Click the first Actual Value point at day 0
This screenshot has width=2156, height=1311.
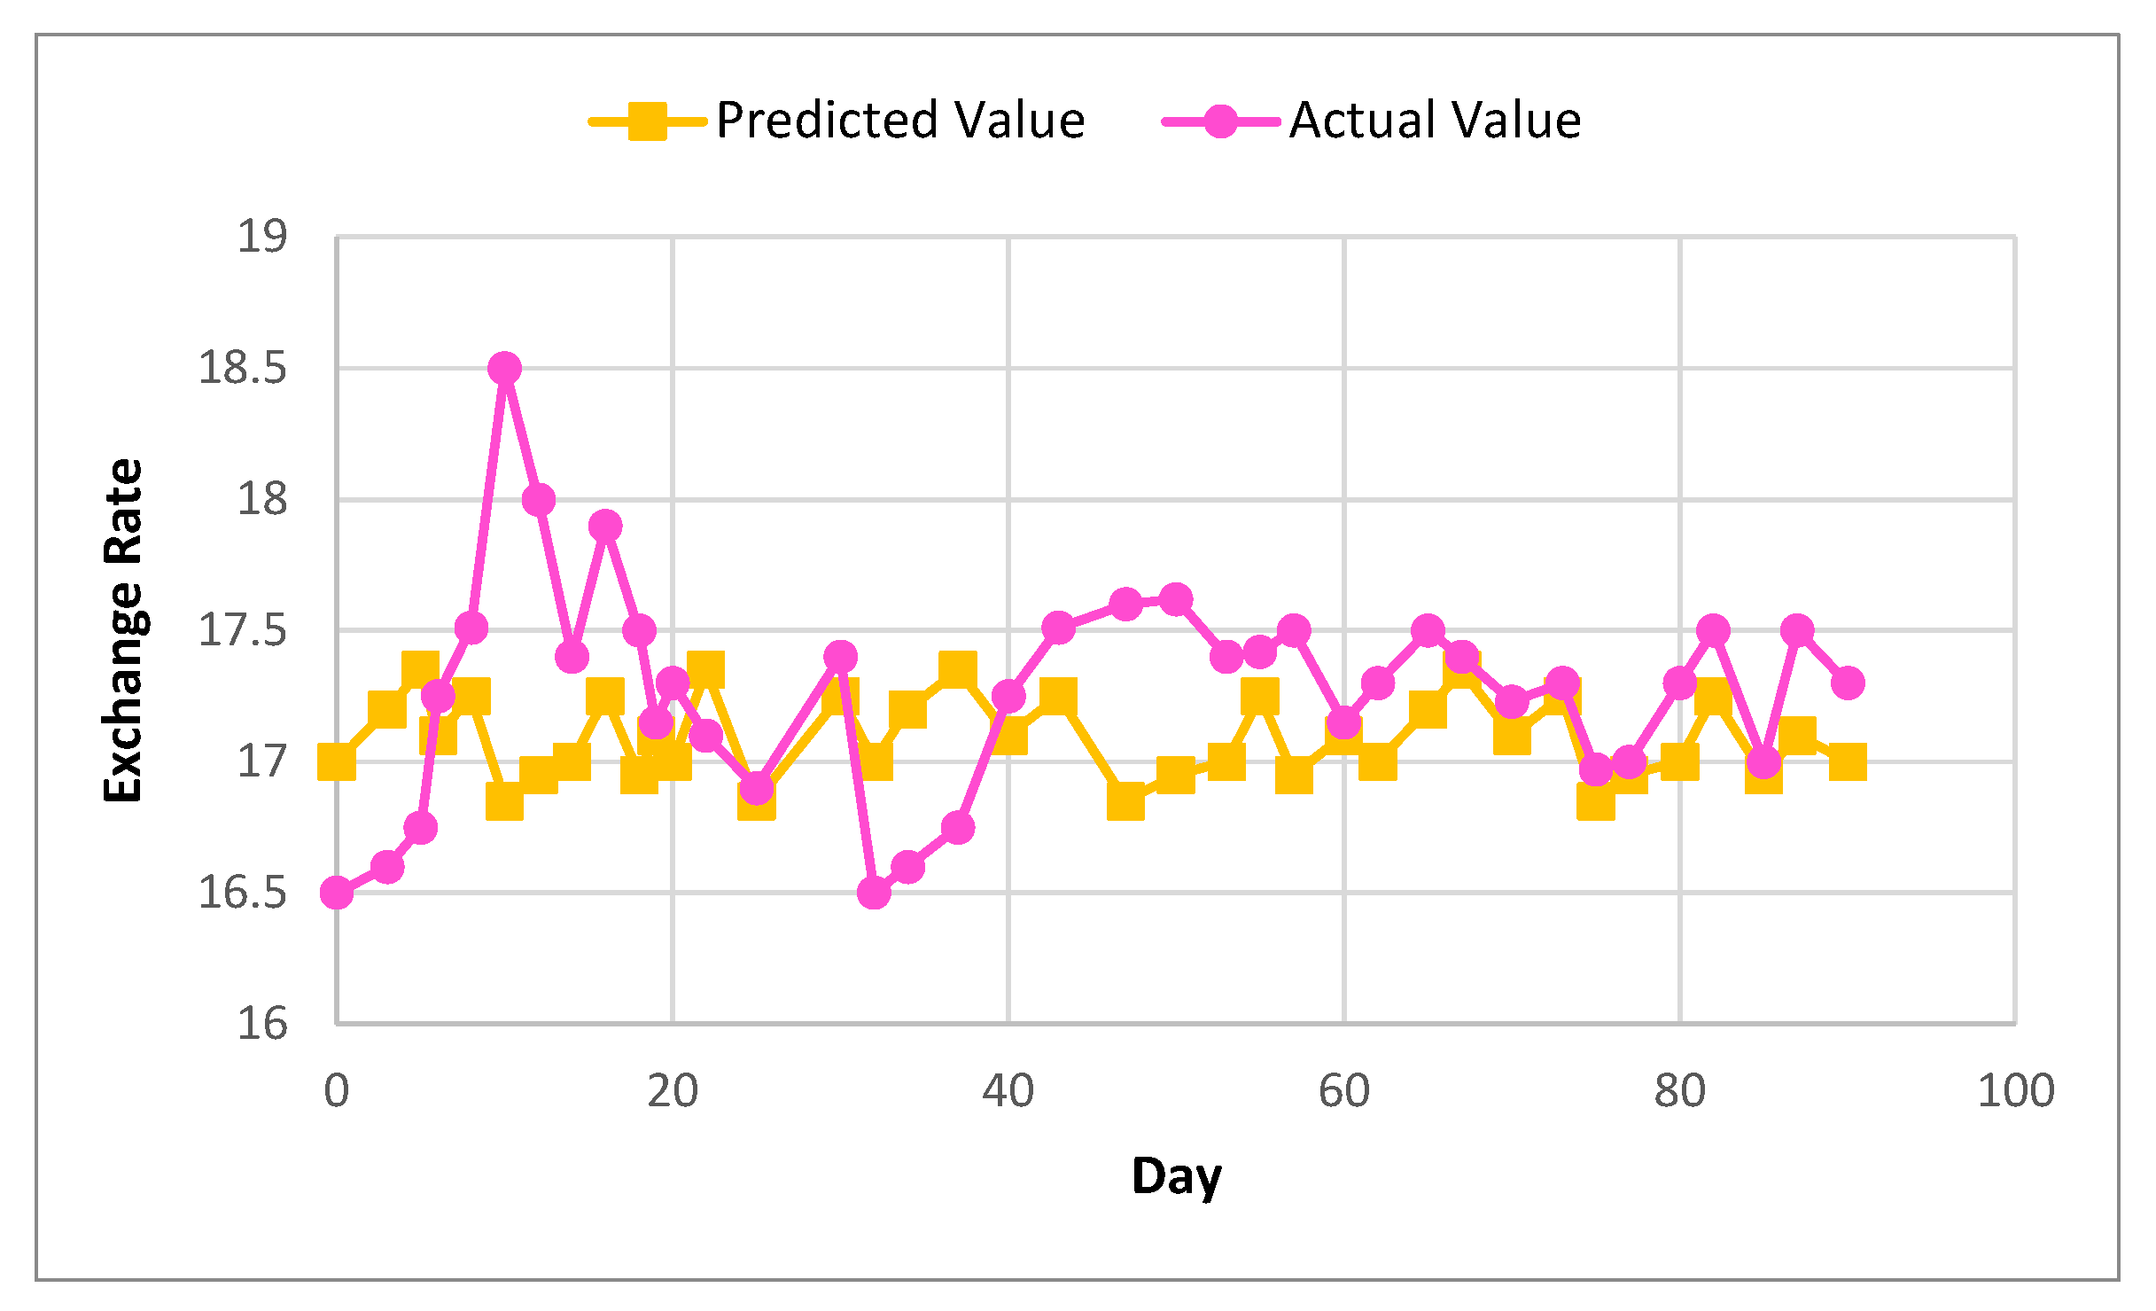pos(337,893)
